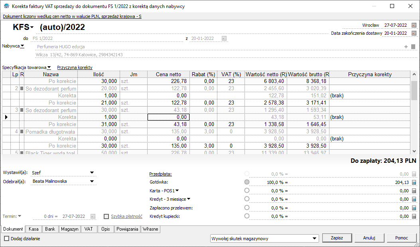Viewport: 420px width, 247px height.
Task: Click row marker icon for item 2 So dezodorant
Action: [x=22, y=89]
